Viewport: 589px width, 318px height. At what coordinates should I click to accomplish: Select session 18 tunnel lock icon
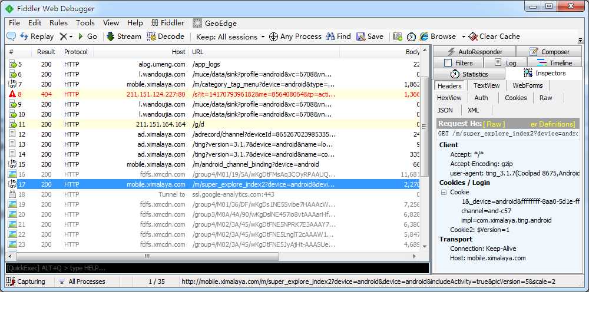click(x=12, y=194)
